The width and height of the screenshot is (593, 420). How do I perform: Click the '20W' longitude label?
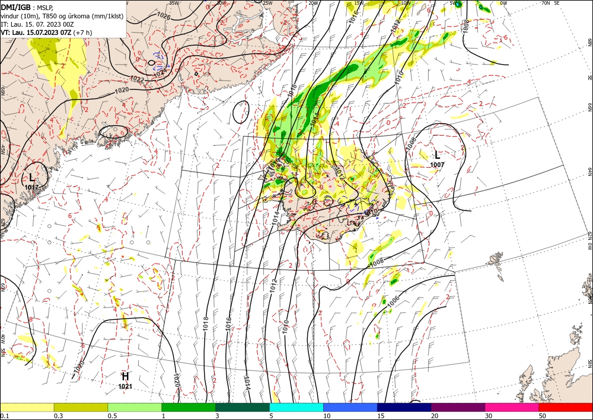click(313, 3)
